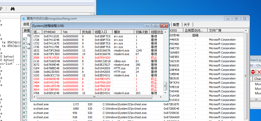This screenshot has height=121, width=261.
Task: Click the process icon of svchost.exe PID 1172
Action: (x=25, y=104)
